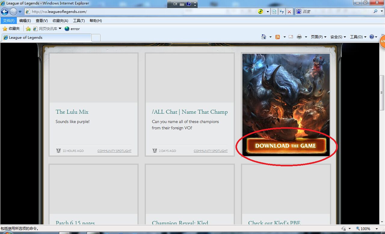Image resolution: width=385 pixels, height=234 pixels.
Task: Click the orange 69 badge at window edge
Action: pos(383,42)
